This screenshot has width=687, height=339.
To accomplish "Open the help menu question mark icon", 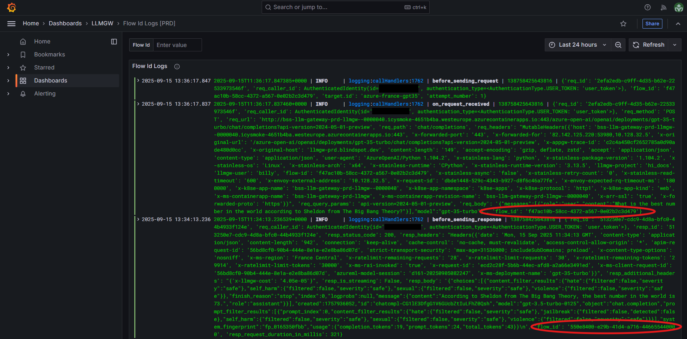I will pyautogui.click(x=648, y=7).
